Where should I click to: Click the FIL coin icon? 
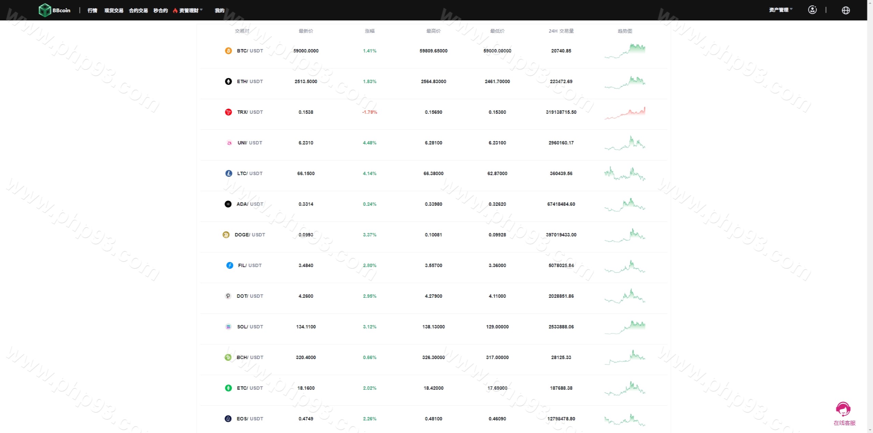[230, 265]
